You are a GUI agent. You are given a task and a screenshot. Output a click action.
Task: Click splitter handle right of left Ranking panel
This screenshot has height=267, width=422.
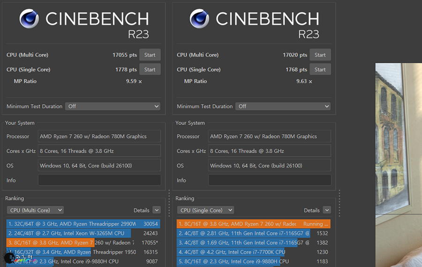click(x=169, y=203)
